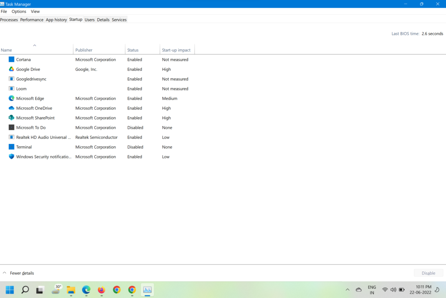Open File Explorer from the taskbar
This screenshot has width=446, height=298.
(x=71, y=290)
